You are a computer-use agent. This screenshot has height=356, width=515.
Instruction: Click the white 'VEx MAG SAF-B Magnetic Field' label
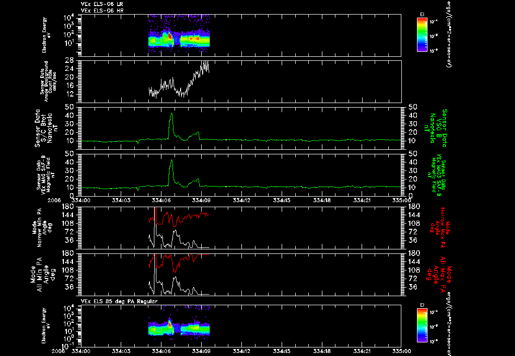(x=46, y=174)
